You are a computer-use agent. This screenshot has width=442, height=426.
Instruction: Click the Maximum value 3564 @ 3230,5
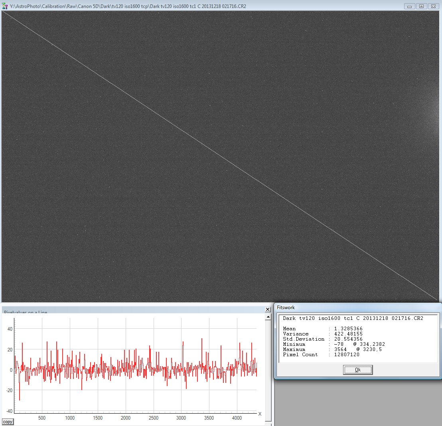point(358,349)
